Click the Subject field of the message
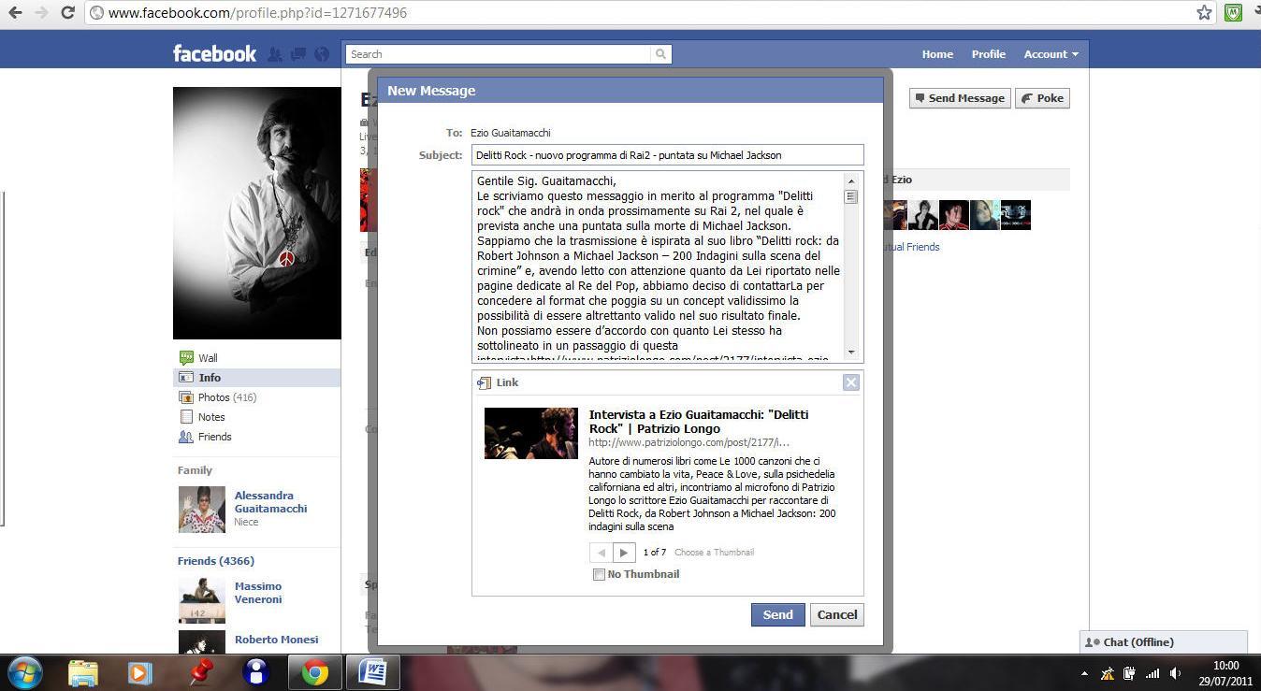The width and height of the screenshot is (1261, 691). (x=667, y=155)
